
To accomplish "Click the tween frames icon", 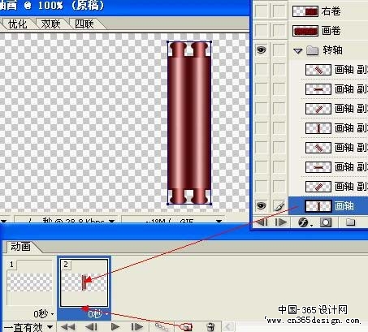I will click(x=162, y=327).
